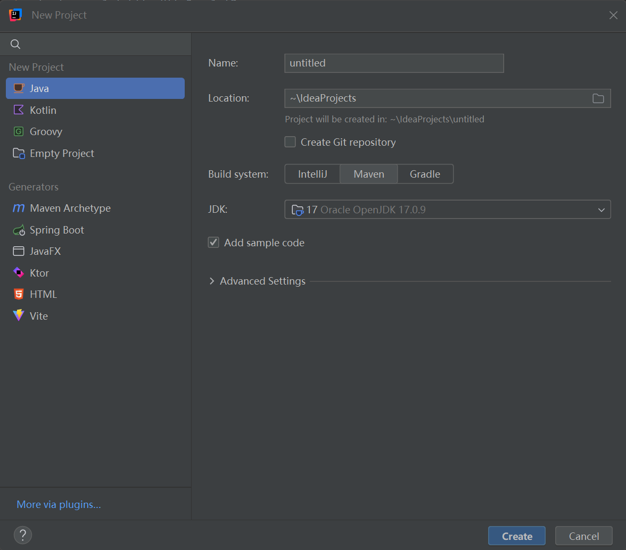
Task: Choose HTML generator
Action: point(95,294)
